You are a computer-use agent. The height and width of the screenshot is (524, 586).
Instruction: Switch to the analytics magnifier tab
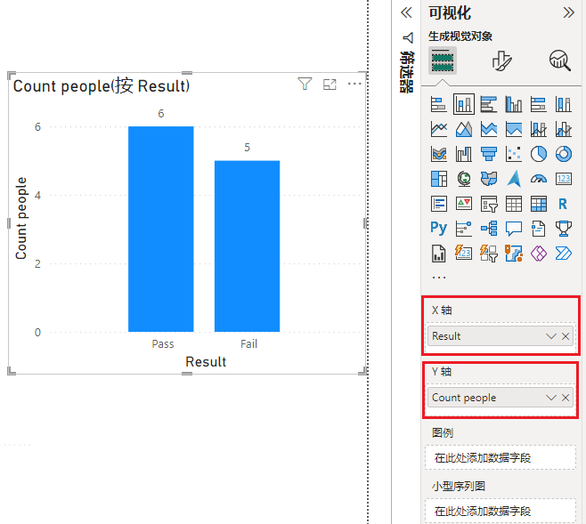(x=560, y=60)
